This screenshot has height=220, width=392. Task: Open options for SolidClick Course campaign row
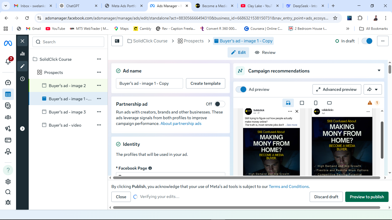click(99, 59)
